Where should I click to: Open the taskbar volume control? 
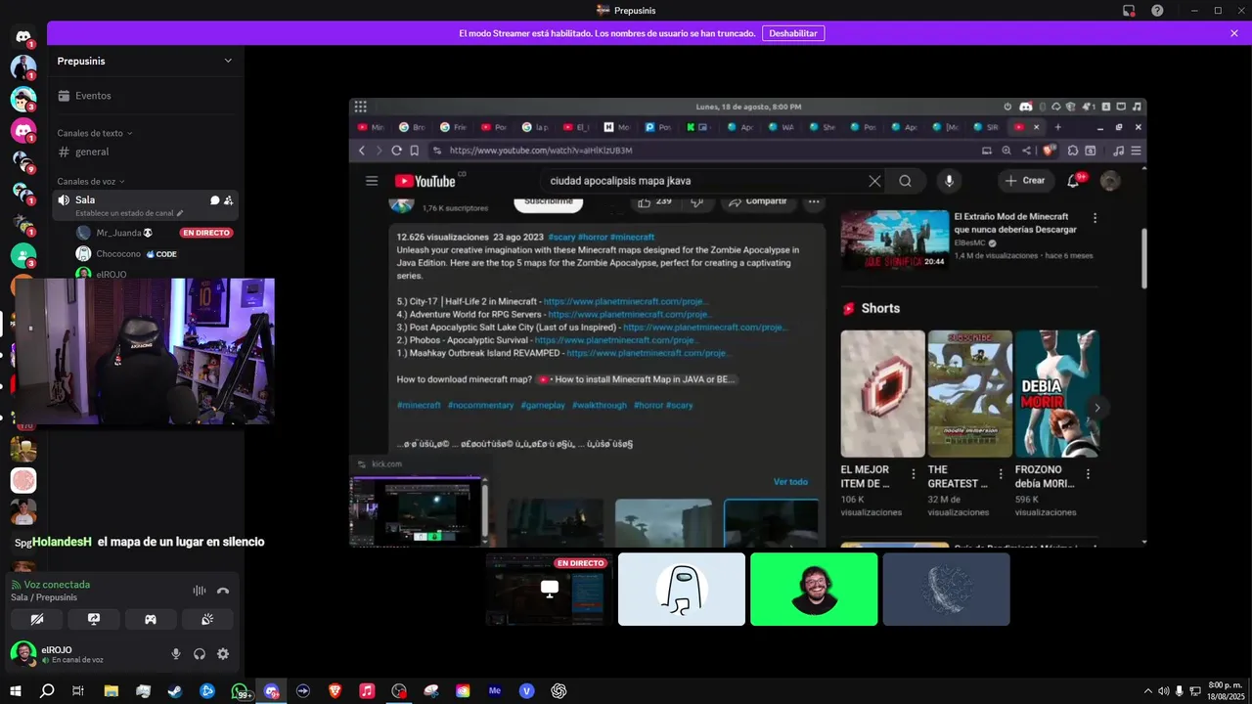(x=1163, y=691)
